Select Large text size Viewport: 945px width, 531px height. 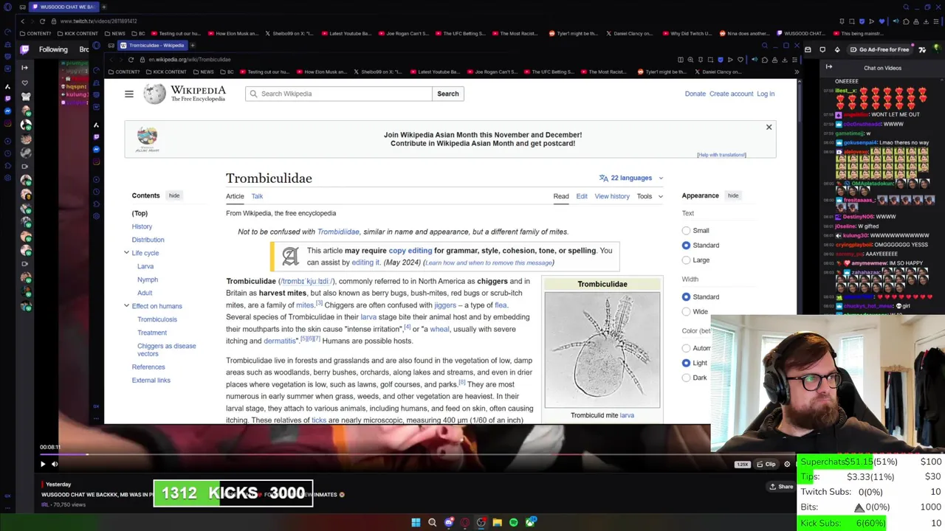pos(686,260)
